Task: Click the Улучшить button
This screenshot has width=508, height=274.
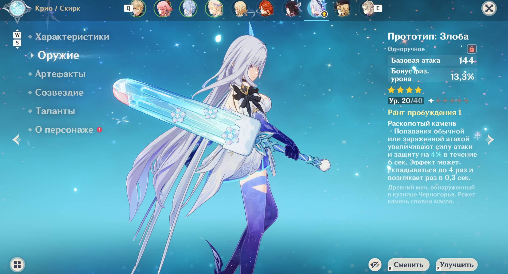Action: pos(457,265)
